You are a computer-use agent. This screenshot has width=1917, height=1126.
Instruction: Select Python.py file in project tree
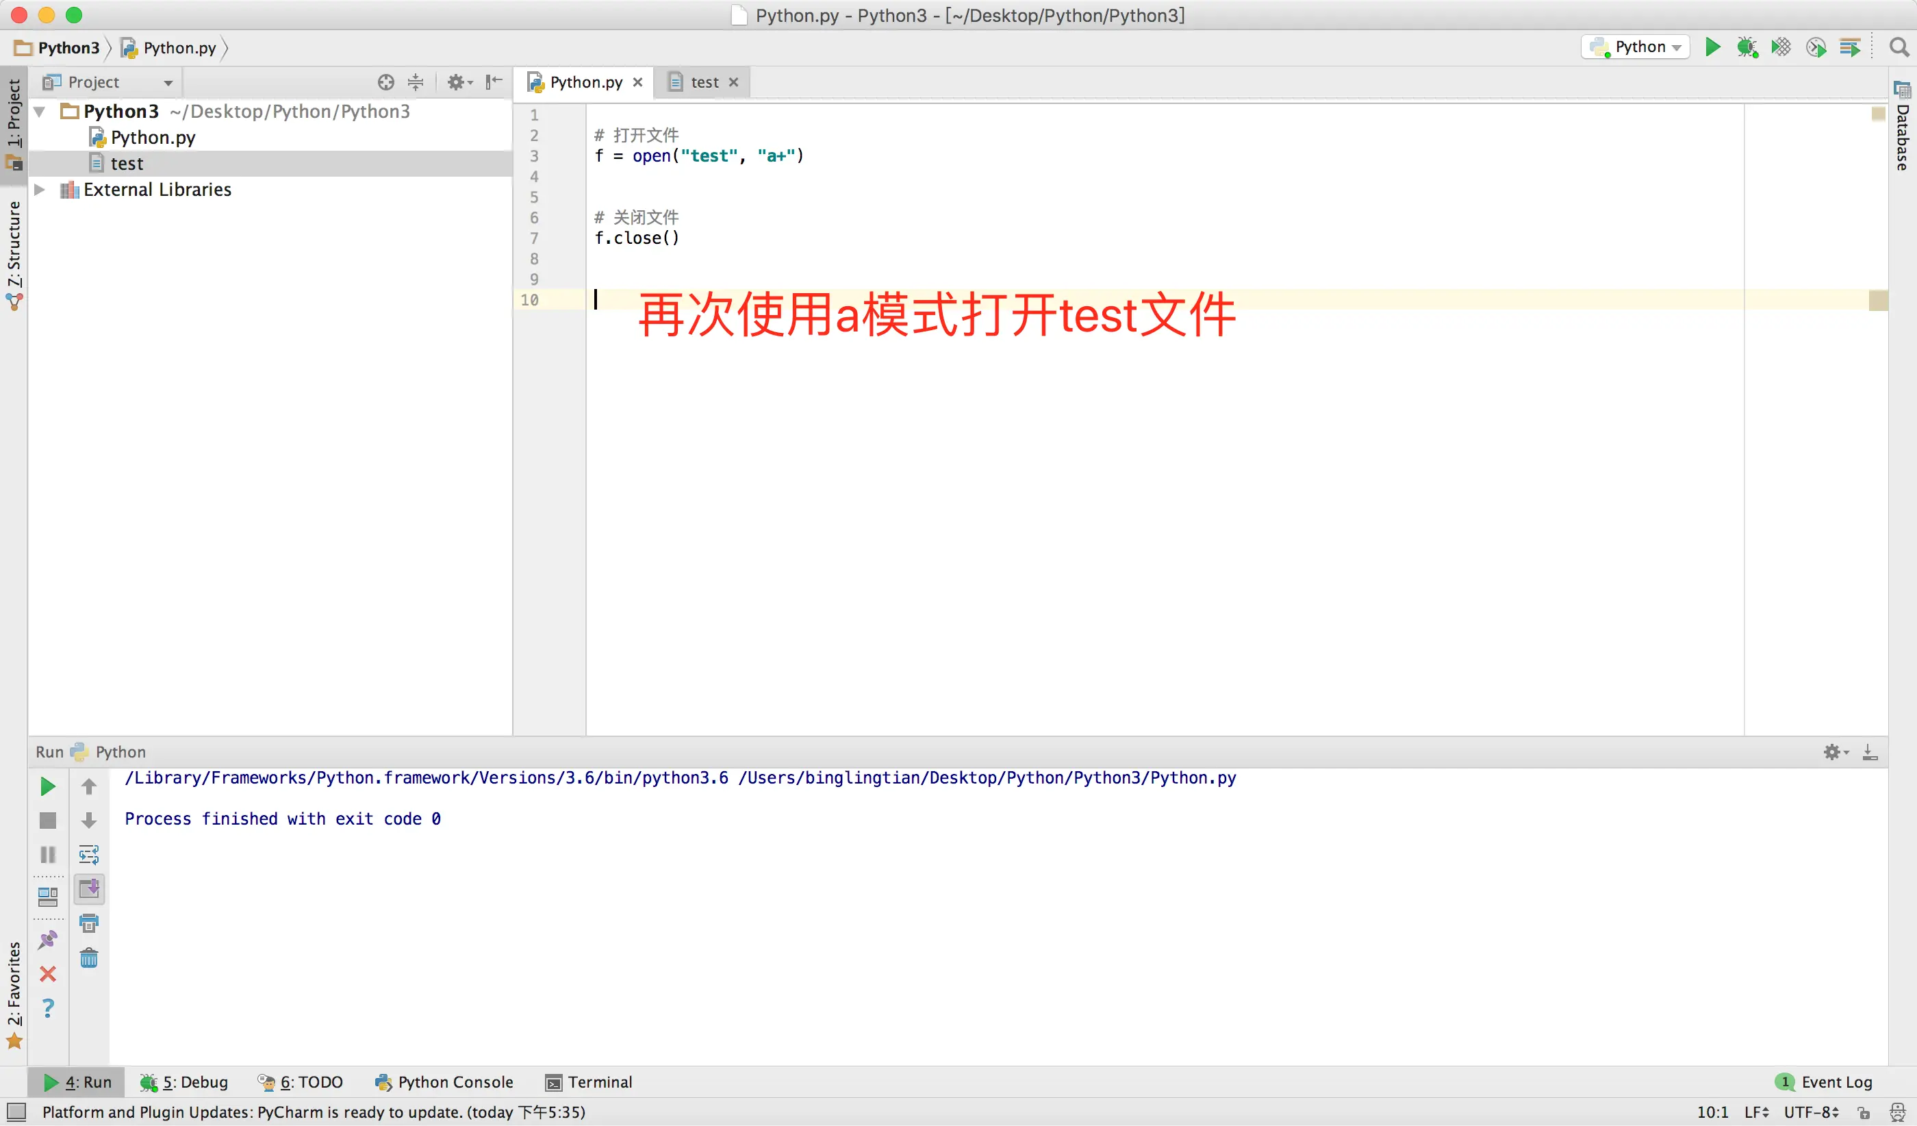(x=152, y=138)
